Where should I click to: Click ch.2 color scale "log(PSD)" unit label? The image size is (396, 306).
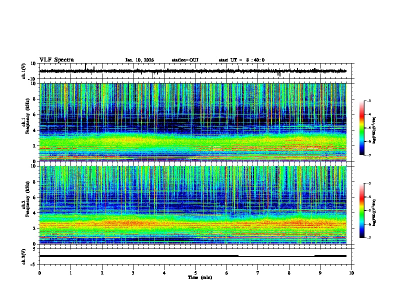pyautogui.click(x=374, y=212)
